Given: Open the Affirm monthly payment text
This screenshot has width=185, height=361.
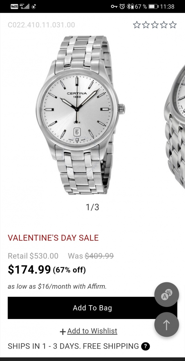Looking at the screenshot, I should click(x=57, y=287).
